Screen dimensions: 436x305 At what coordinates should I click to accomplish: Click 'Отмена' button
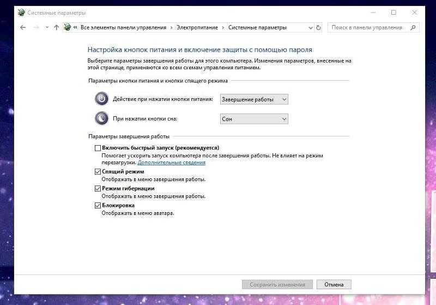click(334, 284)
